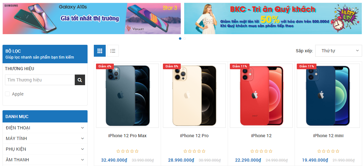Screen dimensions: 364x166
Task: Expand the PHỤ KIỆN category
Action: click(45, 149)
